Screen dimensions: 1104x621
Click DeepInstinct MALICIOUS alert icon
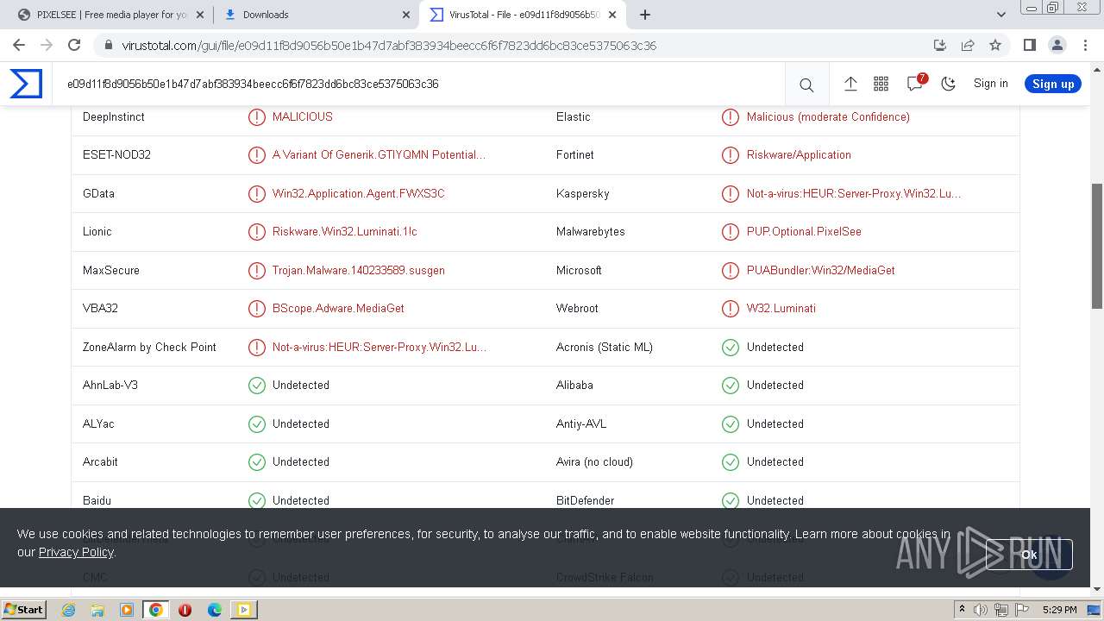tap(257, 116)
